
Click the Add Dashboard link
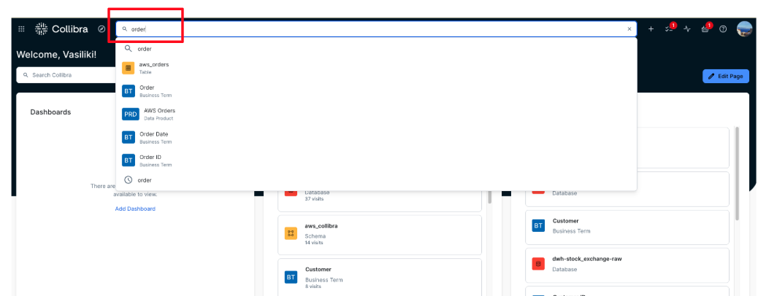135,209
